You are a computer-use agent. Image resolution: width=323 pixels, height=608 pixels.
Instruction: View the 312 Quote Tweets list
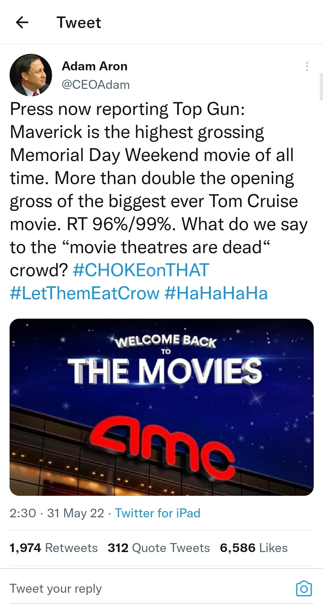point(159,548)
